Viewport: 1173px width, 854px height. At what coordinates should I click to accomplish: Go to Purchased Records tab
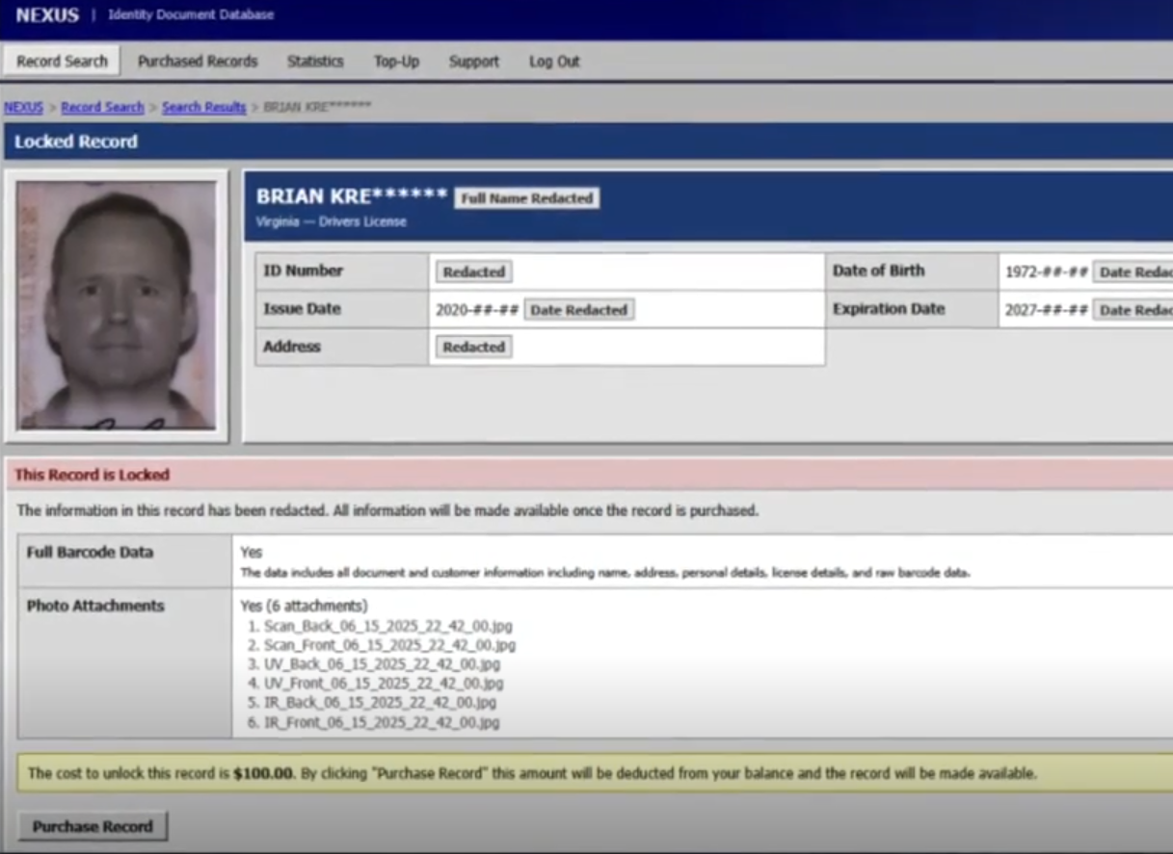click(198, 62)
